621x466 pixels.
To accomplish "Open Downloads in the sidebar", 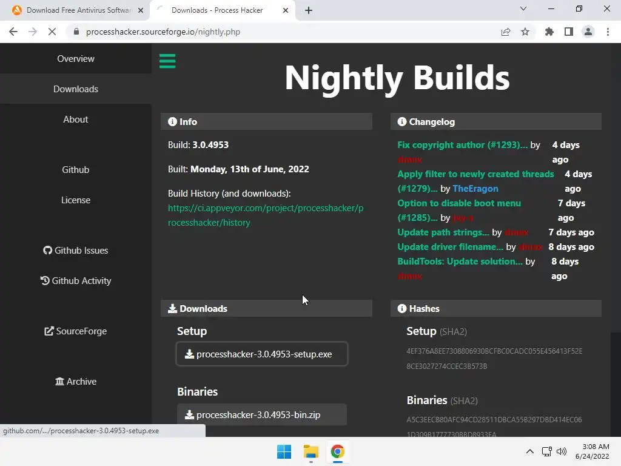I will pyautogui.click(x=76, y=89).
